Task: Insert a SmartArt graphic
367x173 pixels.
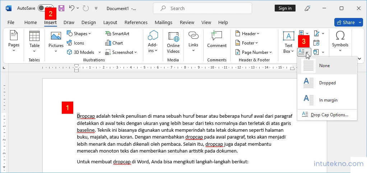Action: [117, 34]
